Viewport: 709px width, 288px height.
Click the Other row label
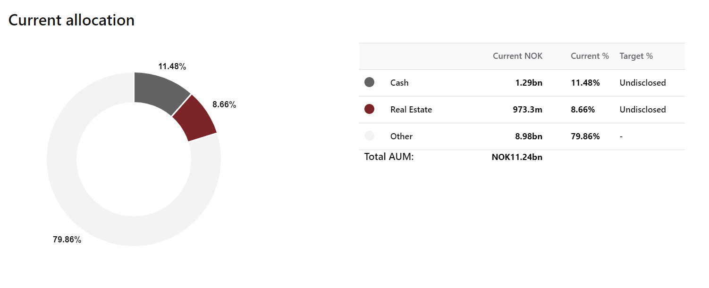click(x=401, y=136)
